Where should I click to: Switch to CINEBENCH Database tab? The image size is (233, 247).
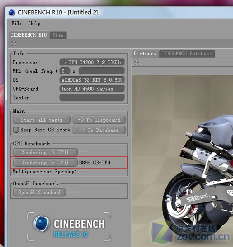[x=187, y=53]
